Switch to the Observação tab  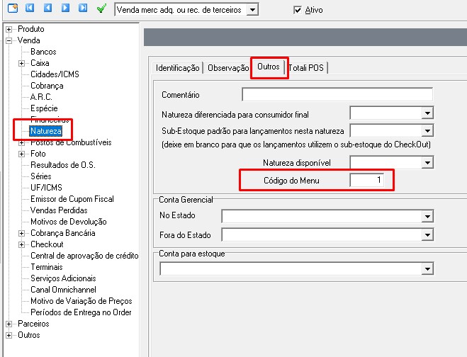[x=226, y=68]
